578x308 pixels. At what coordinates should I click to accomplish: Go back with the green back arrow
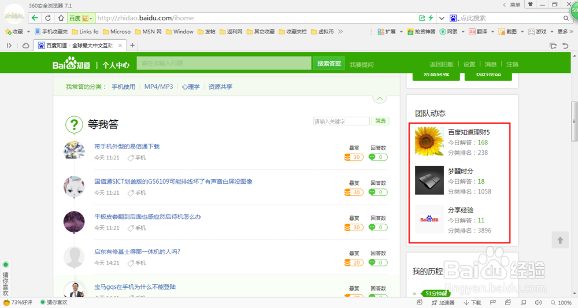35,18
